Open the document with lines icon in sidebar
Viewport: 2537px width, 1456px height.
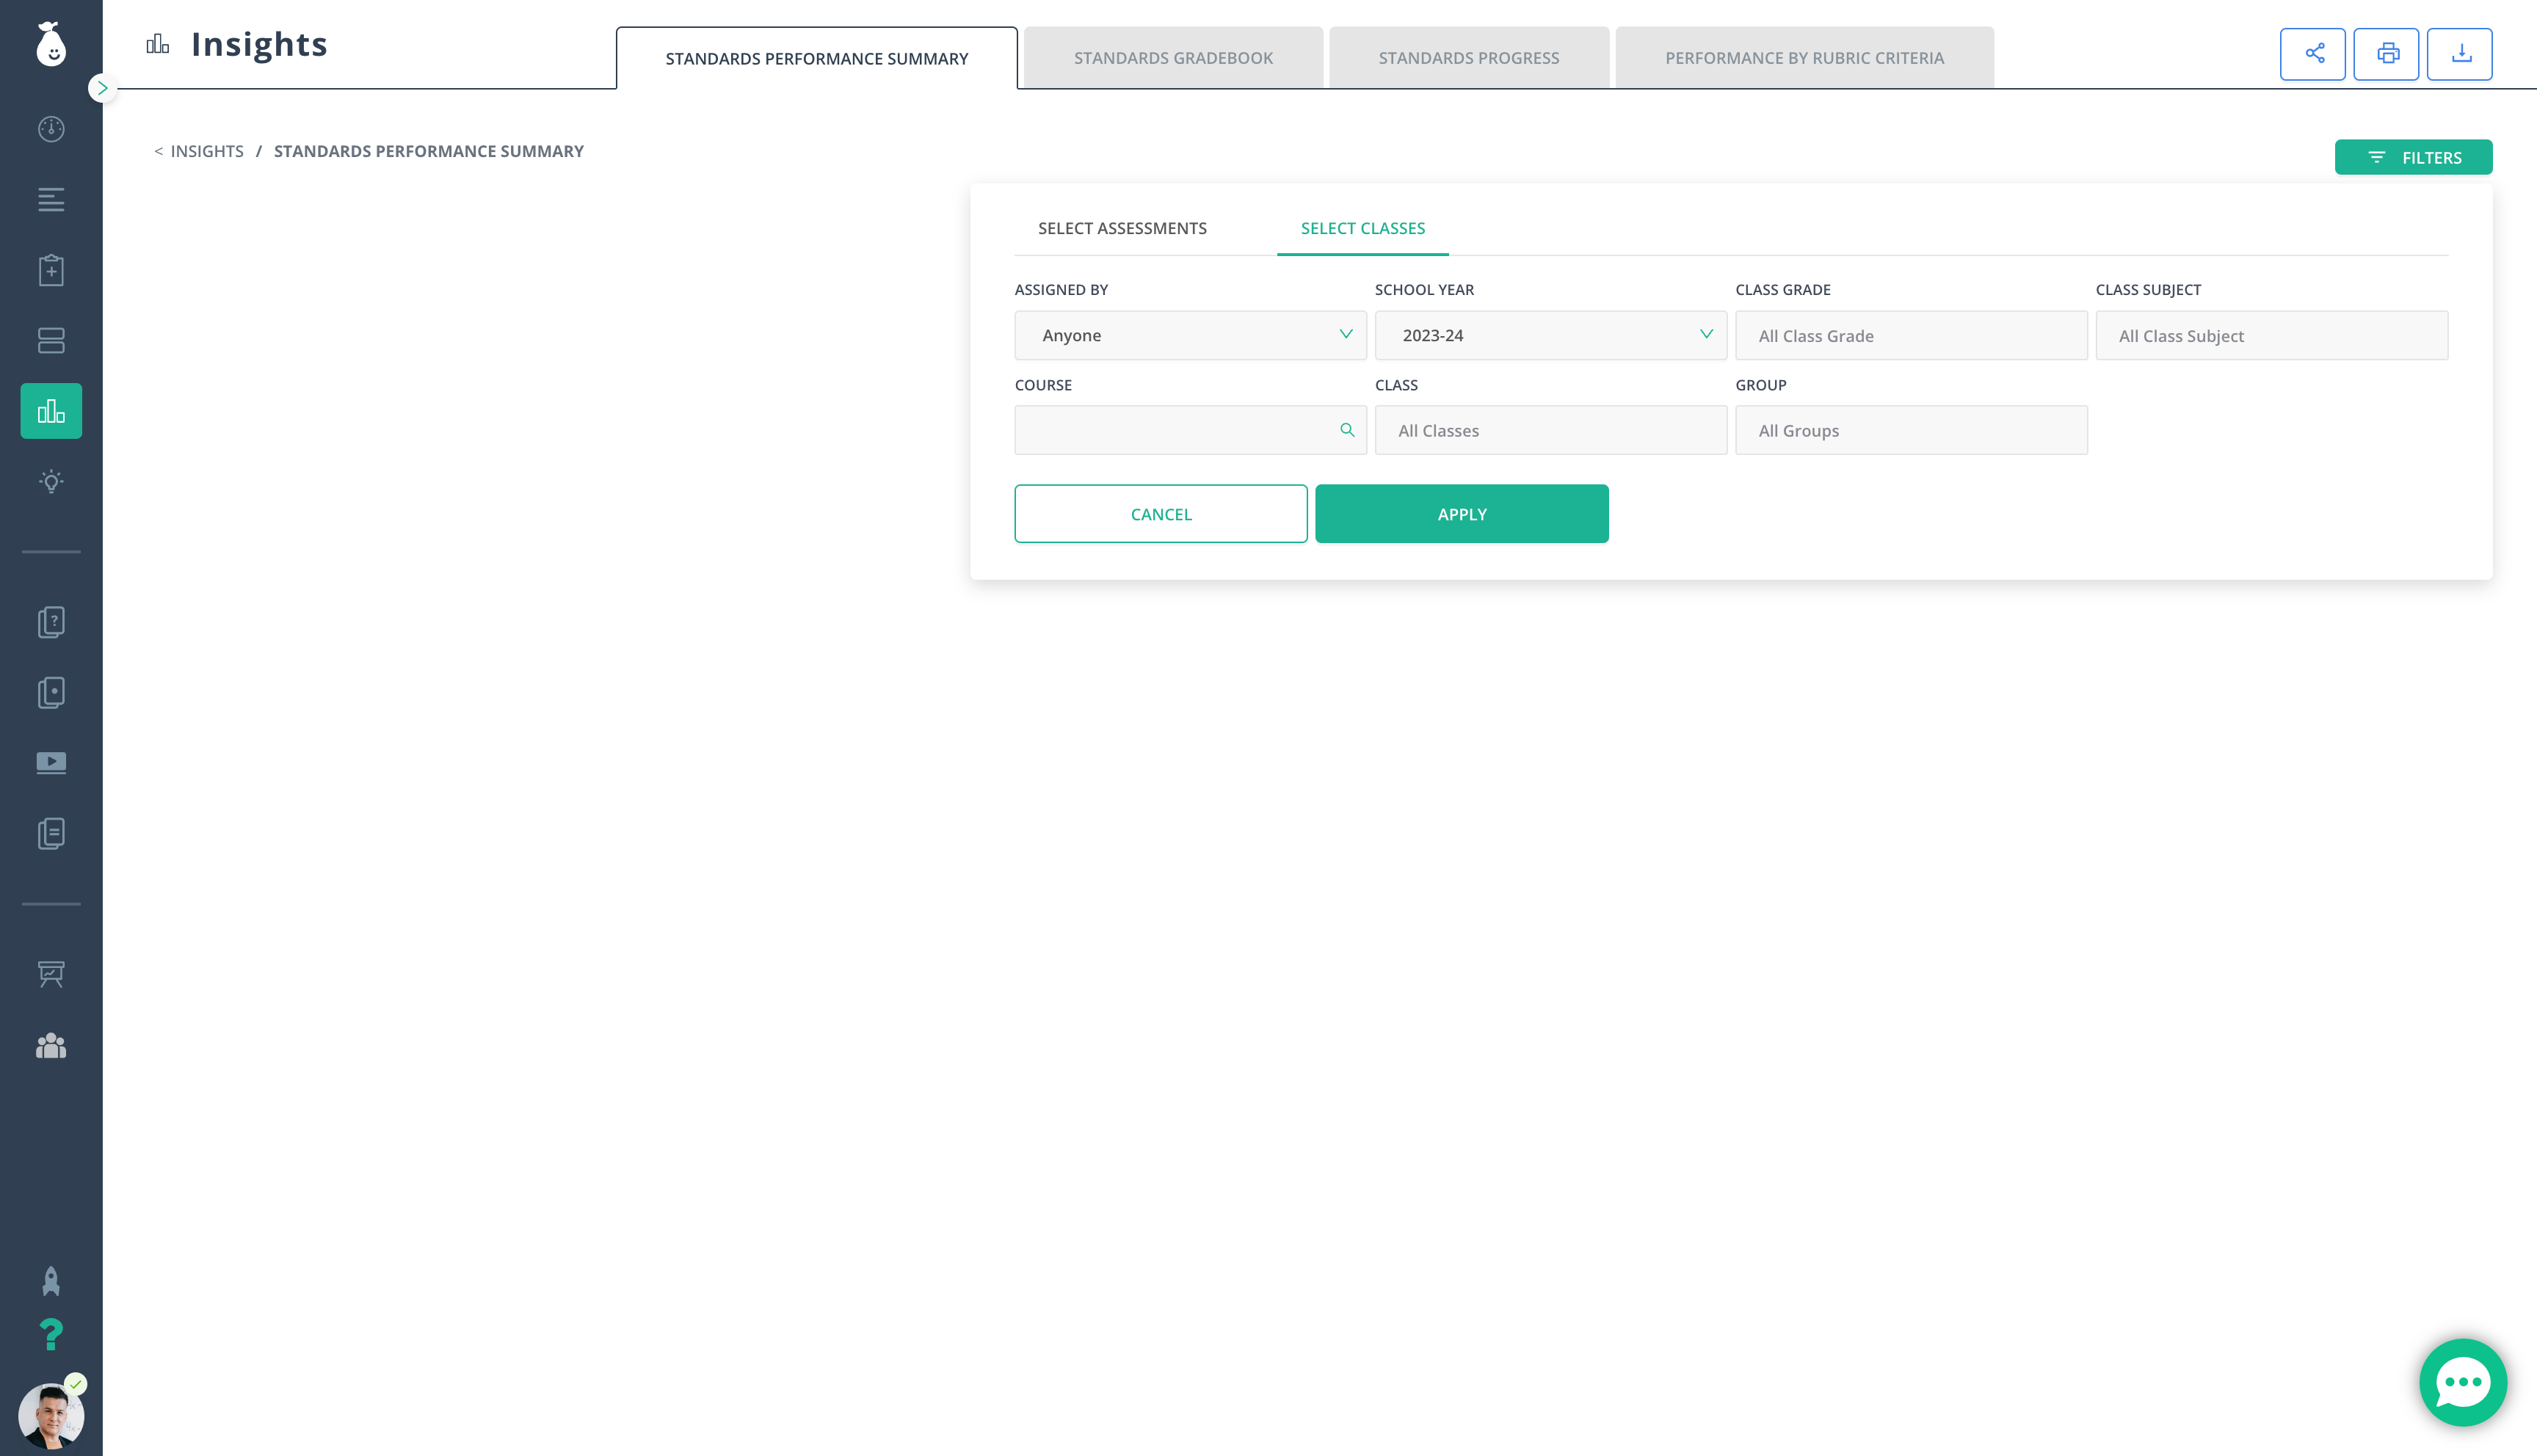click(51, 833)
